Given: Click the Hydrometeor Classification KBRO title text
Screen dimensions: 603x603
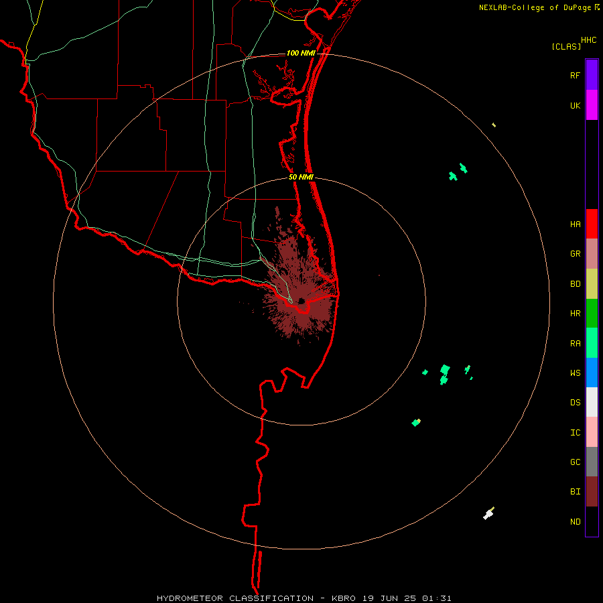Looking at the screenshot, I should pyautogui.click(x=304, y=598).
